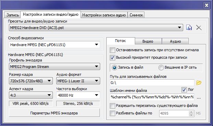This screenshot has width=213, height=126.
Task: Open Аудио формат MPEG-1 Layer II dropdown
Action: 78,81
